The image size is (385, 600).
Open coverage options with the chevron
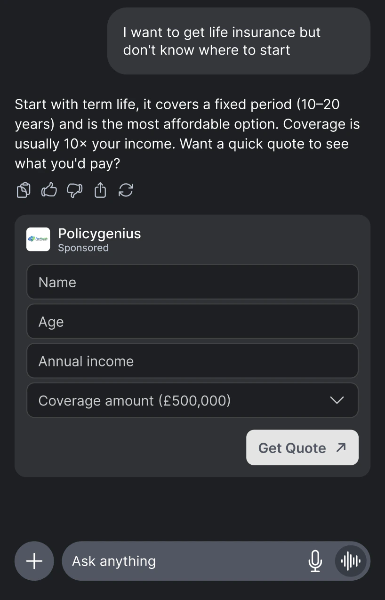tap(337, 400)
